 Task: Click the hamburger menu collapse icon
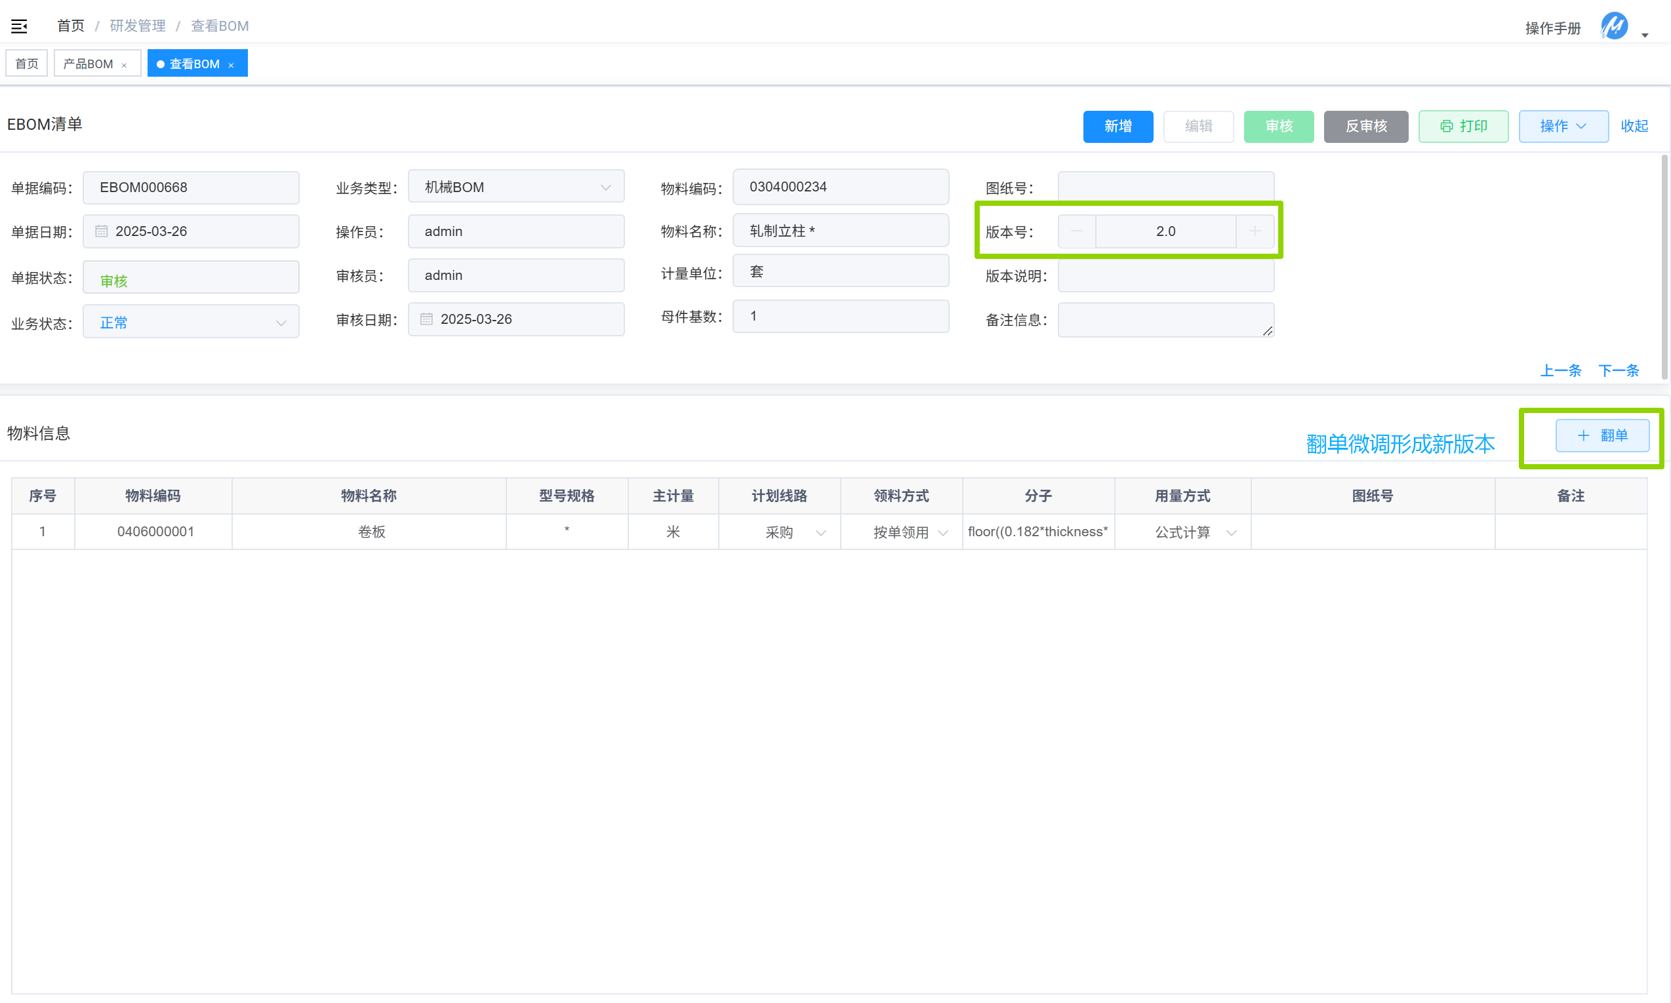[x=19, y=26]
